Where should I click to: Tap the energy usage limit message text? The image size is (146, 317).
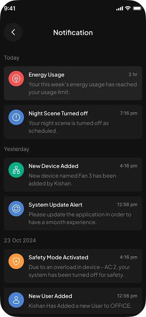pos(83,88)
